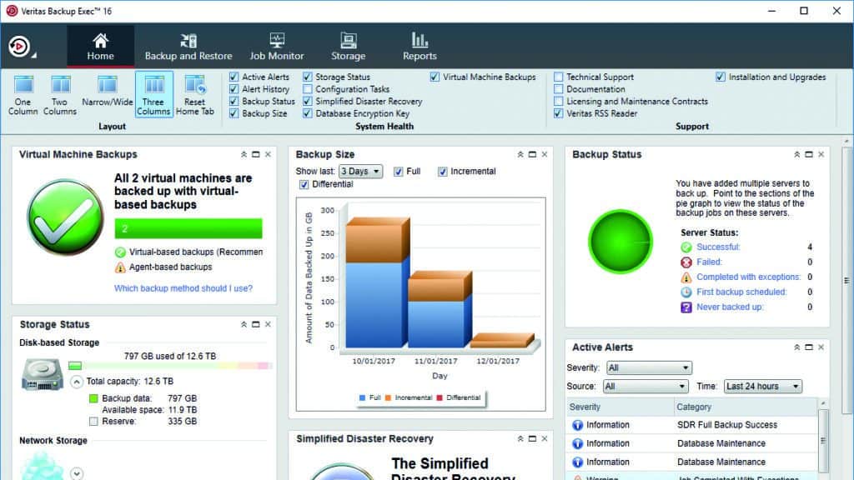Enable Configuration Tasks checkbox

(308, 89)
